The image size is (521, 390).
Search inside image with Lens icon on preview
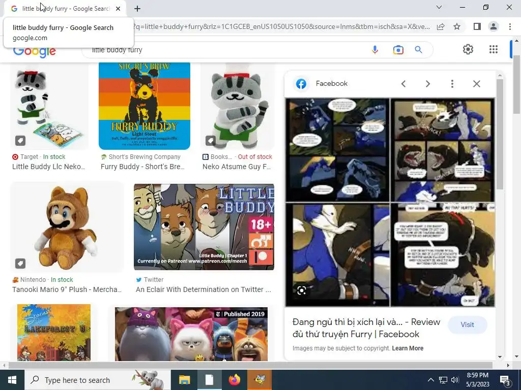[x=301, y=291]
